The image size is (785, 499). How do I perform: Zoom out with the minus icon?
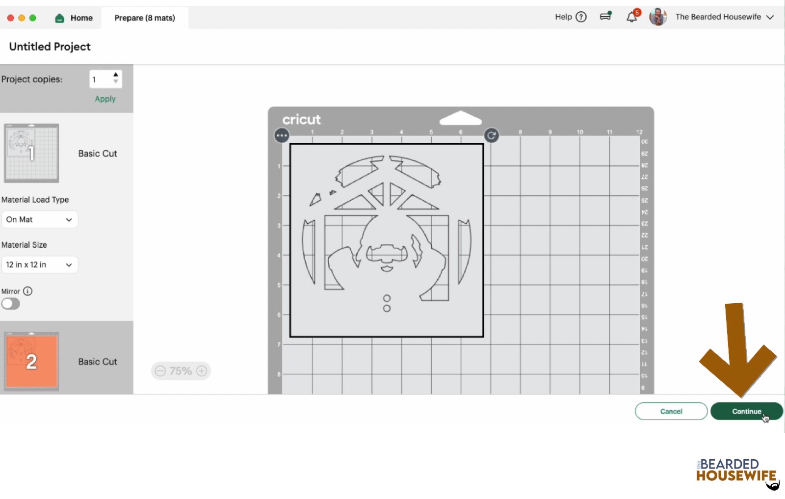click(x=160, y=371)
